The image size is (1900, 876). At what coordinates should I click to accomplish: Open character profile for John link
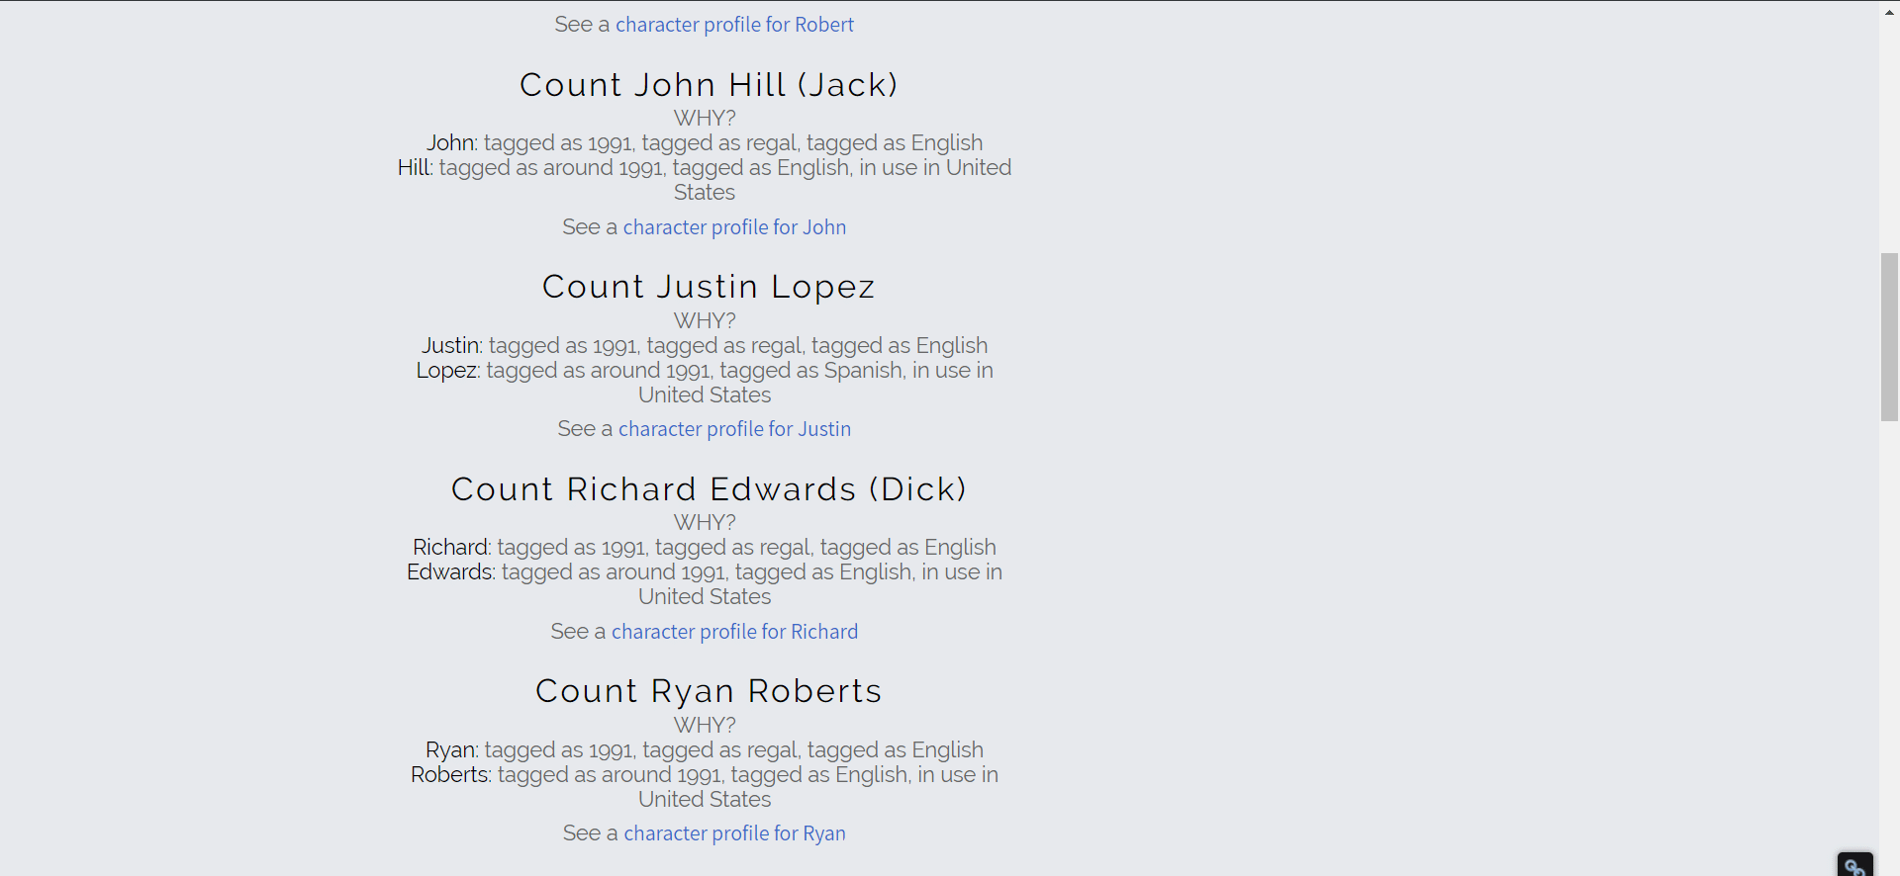pyautogui.click(x=734, y=227)
